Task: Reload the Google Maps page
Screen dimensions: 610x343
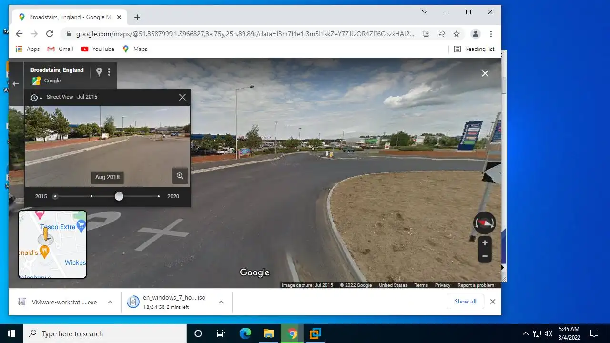Action: coord(50,34)
